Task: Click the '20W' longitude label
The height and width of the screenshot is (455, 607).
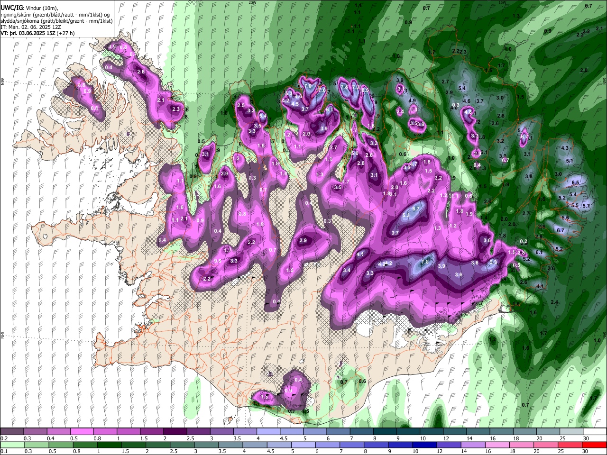Action: [x=252, y=2]
